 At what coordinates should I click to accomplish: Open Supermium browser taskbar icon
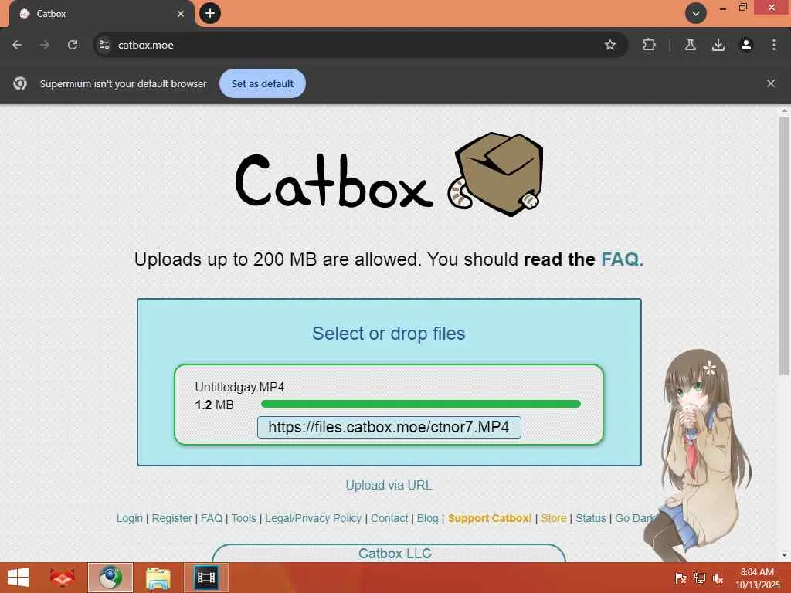point(110,578)
